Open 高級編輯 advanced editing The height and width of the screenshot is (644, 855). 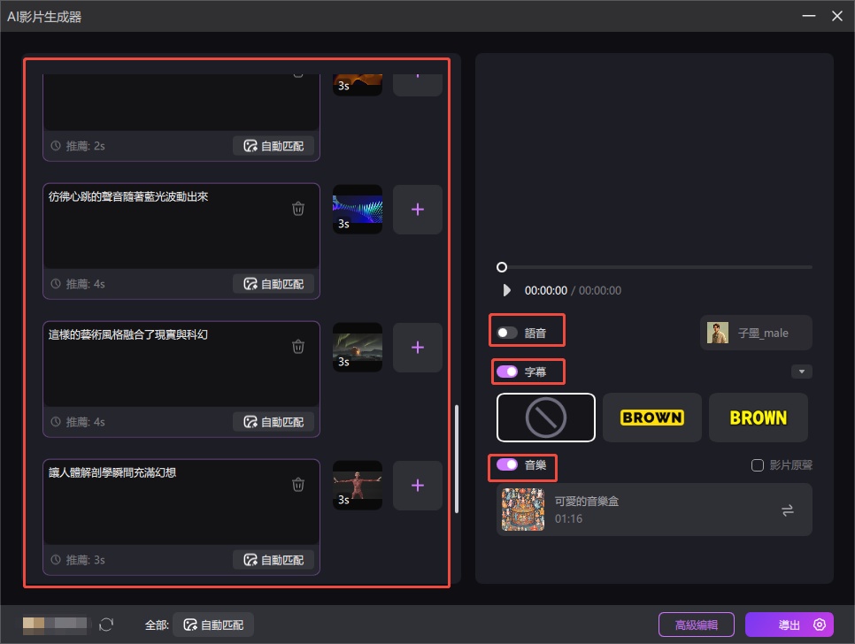[x=696, y=625]
